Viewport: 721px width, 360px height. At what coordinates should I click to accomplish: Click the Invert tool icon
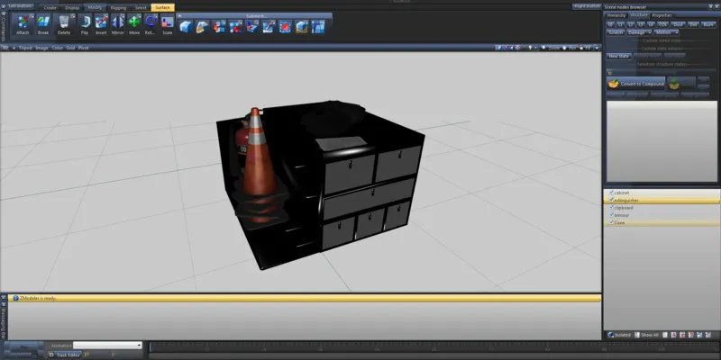pyautogui.click(x=101, y=22)
